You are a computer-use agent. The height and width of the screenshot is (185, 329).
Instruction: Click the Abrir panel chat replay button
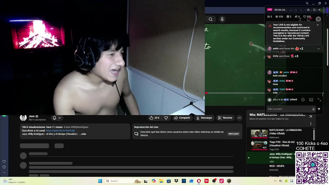click(233, 134)
